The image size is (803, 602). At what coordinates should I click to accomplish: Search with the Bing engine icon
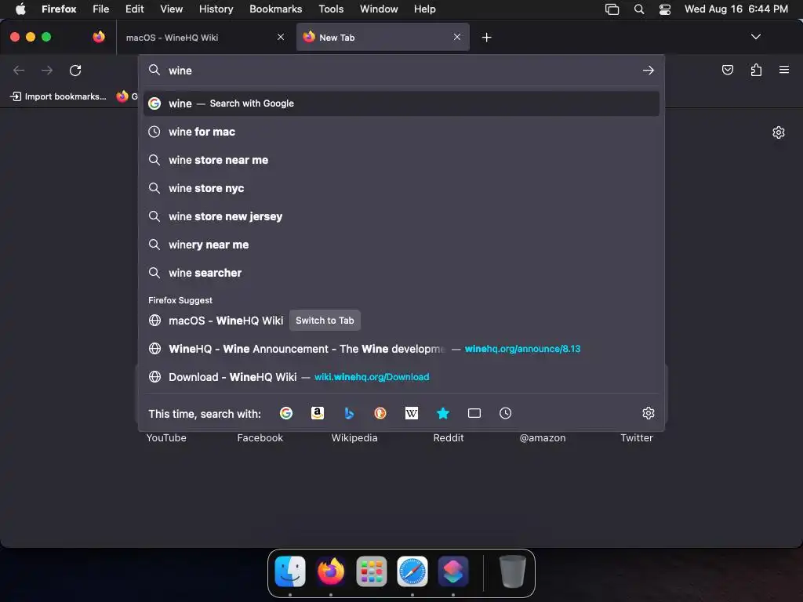[349, 413]
